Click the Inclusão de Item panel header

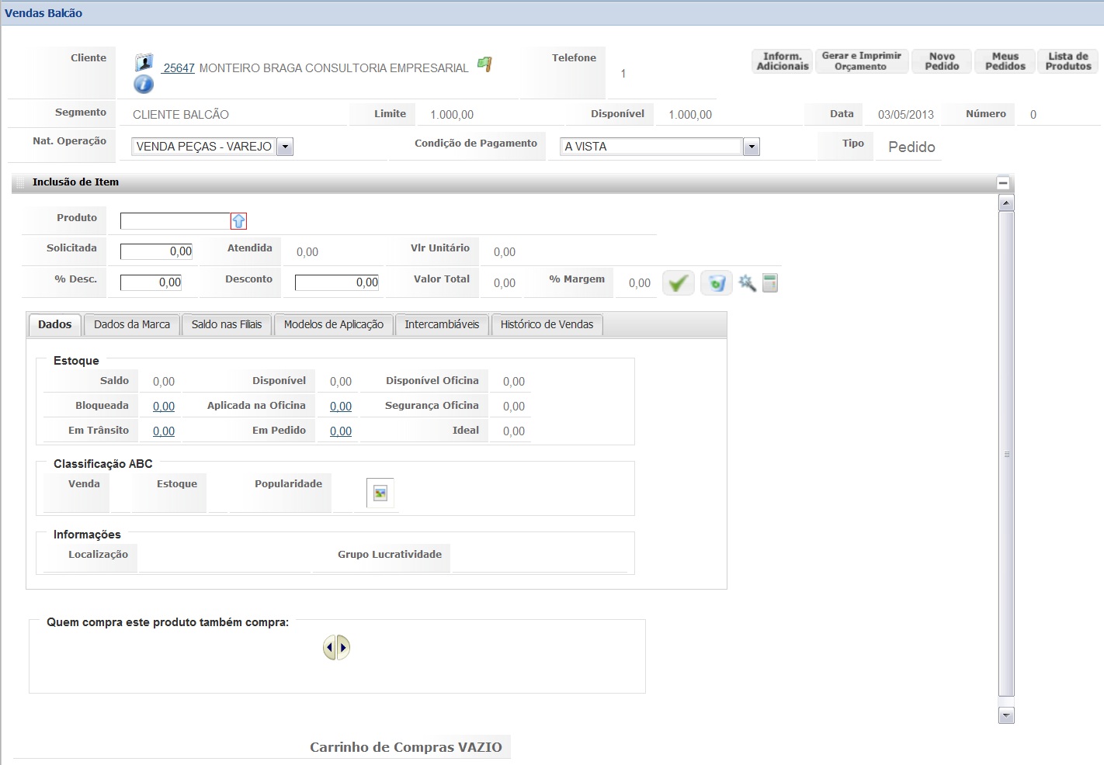coord(512,182)
